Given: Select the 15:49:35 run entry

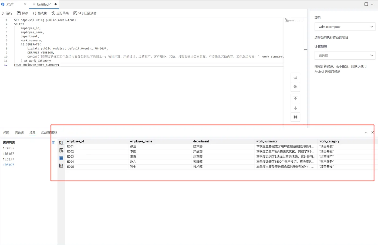Looking at the screenshot, I should coord(8,148).
